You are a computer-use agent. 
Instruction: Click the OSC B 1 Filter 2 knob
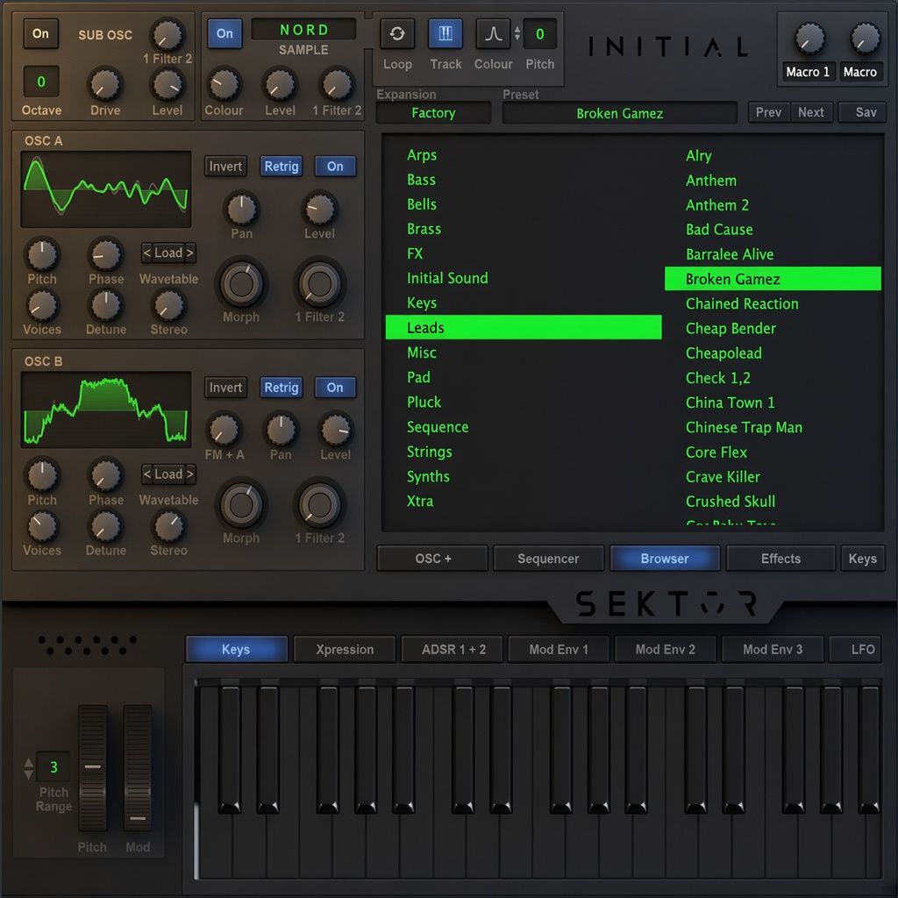click(x=319, y=505)
